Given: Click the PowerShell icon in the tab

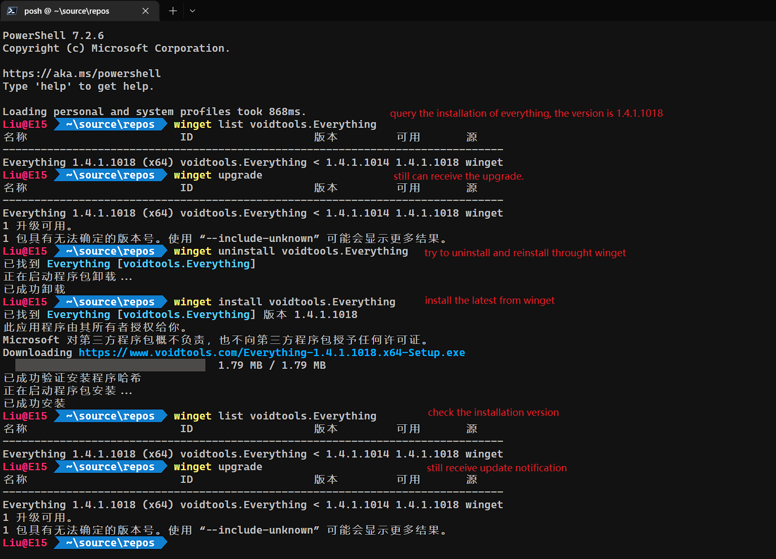Looking at the screenshot, I should (12, 11).
